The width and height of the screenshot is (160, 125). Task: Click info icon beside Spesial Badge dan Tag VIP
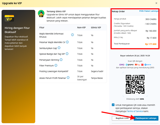pos(67,54)
